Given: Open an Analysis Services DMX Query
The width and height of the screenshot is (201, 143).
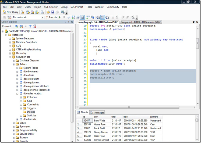Looking at the screenshot, I should coord(33,12).
